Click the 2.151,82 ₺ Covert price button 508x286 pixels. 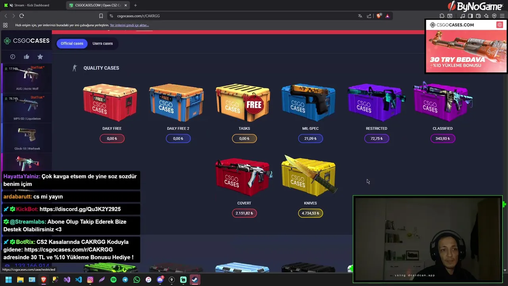point(244,213)
